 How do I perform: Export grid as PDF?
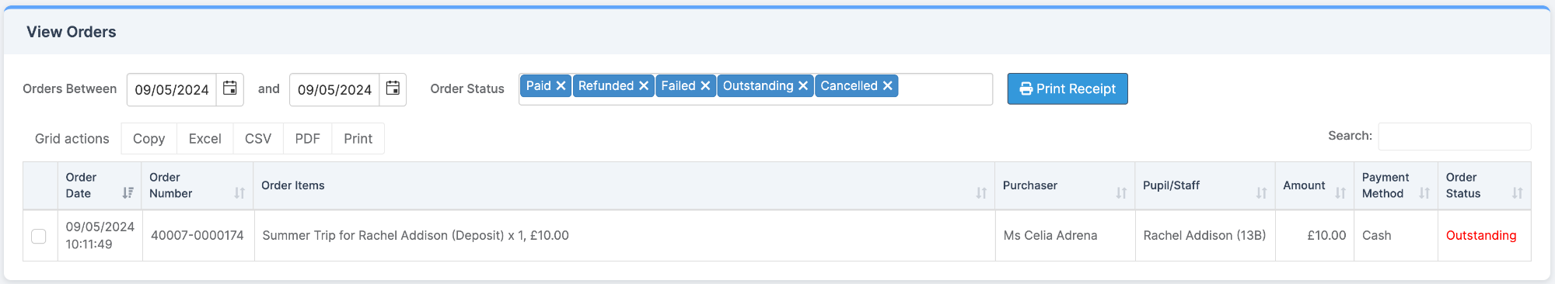(x=307, y=139)
